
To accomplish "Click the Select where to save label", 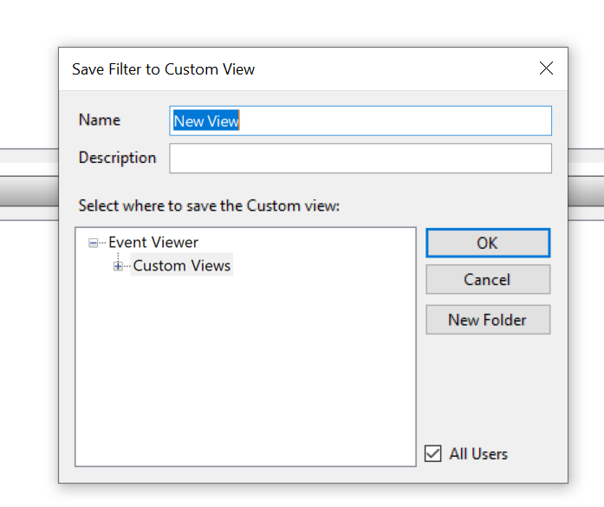I will 209,205.
